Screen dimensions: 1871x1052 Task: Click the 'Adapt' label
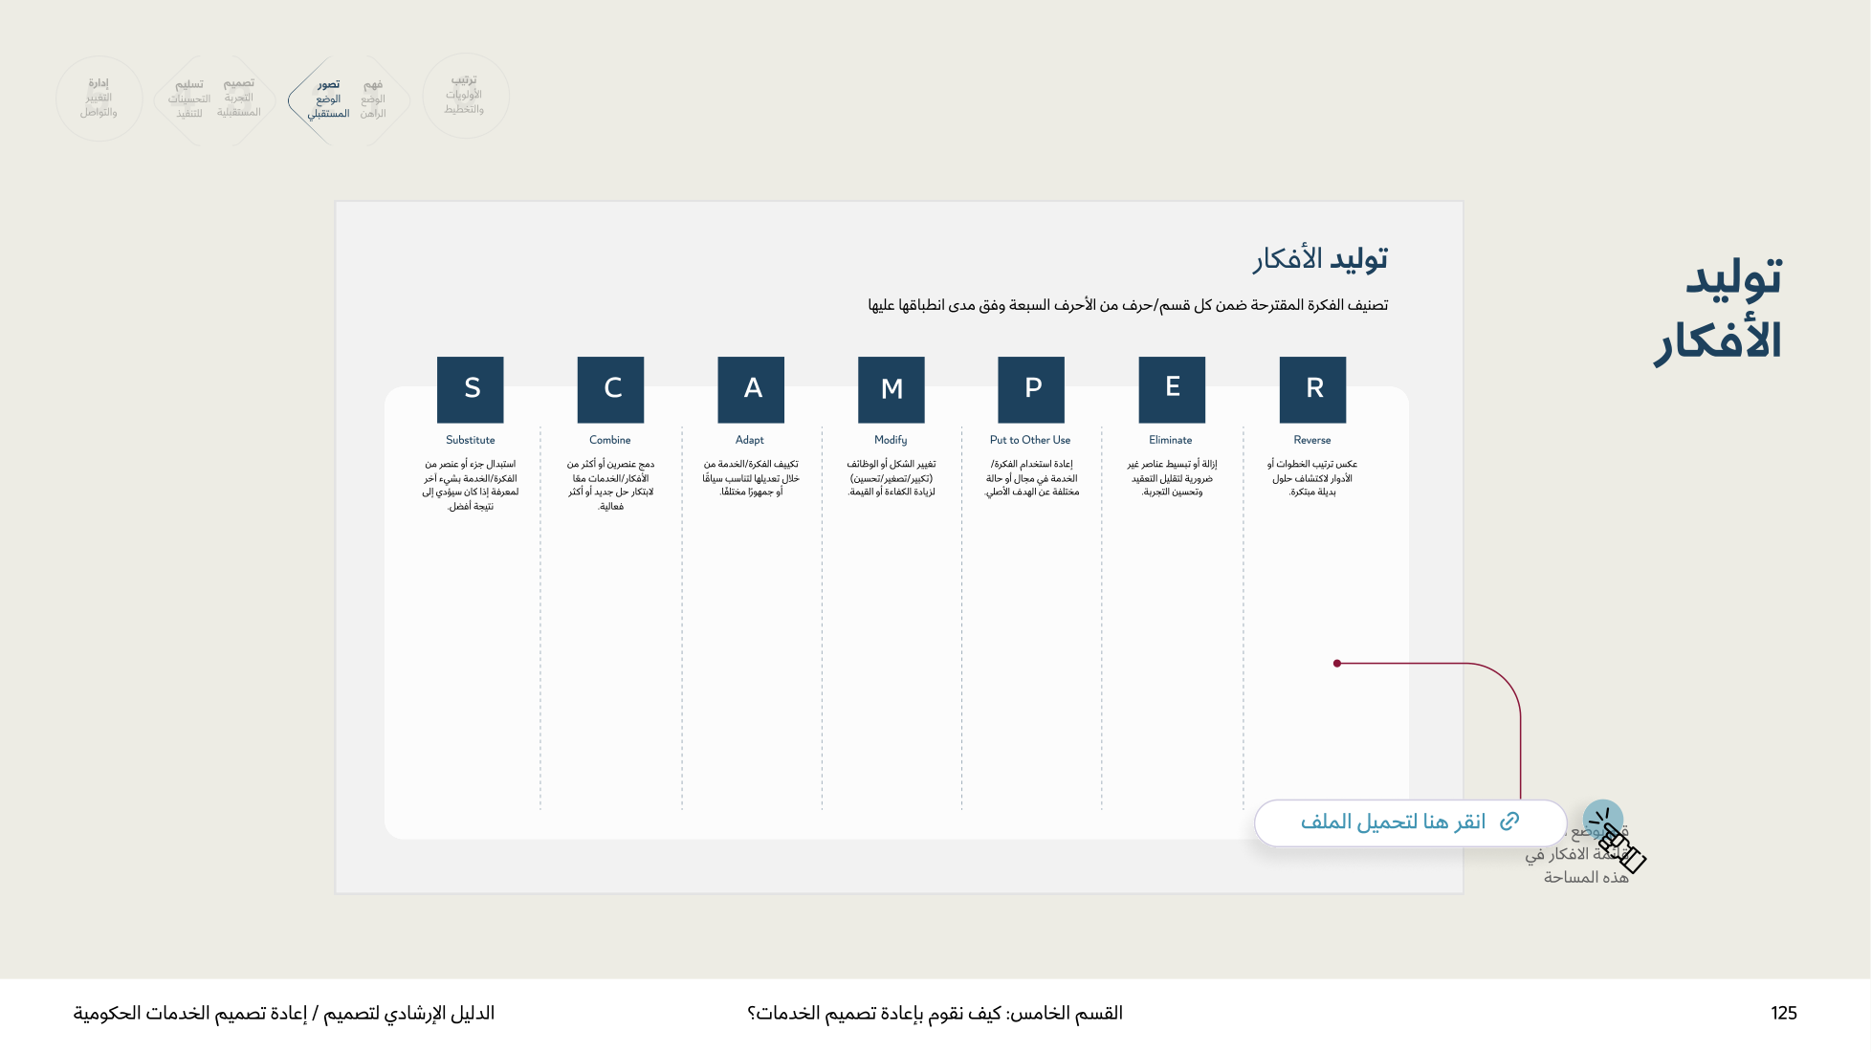[x=750, y=440]
